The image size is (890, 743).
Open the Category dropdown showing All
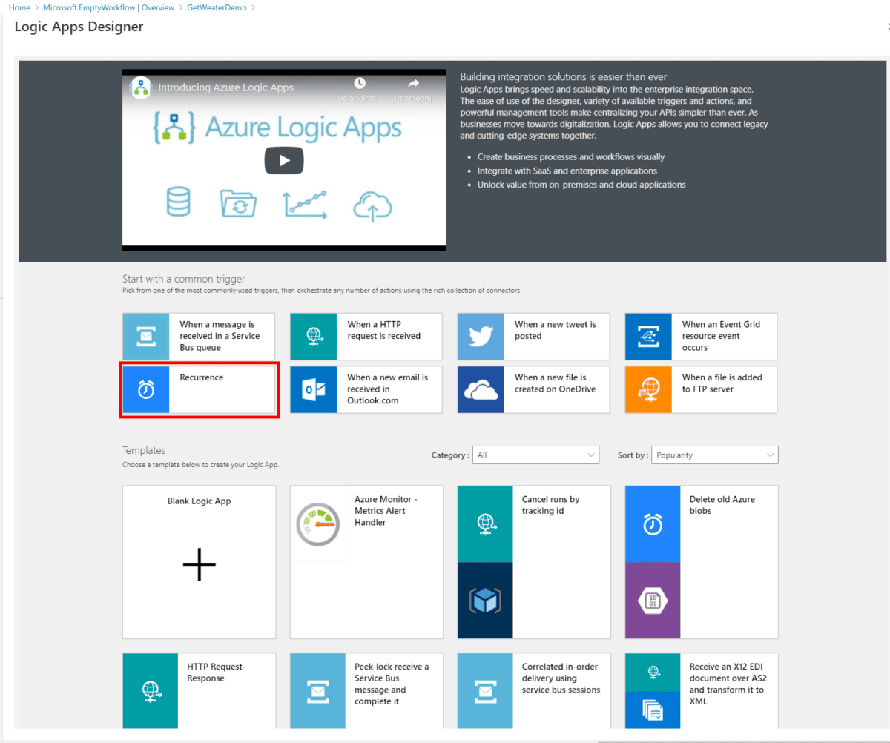point(537,455)
